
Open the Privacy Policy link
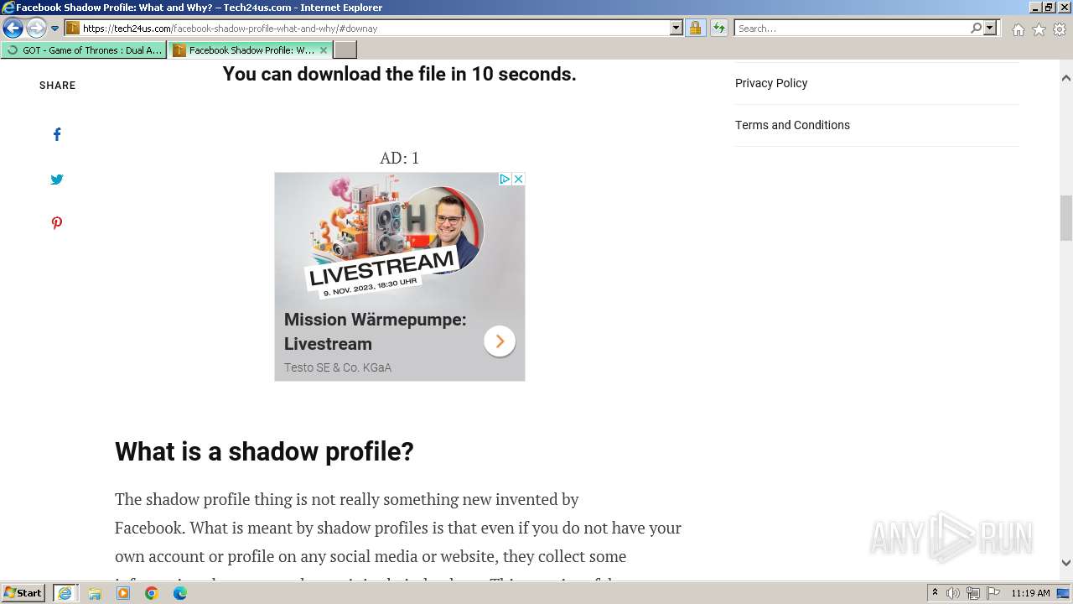pyautogui.click(x=771, y=83)
